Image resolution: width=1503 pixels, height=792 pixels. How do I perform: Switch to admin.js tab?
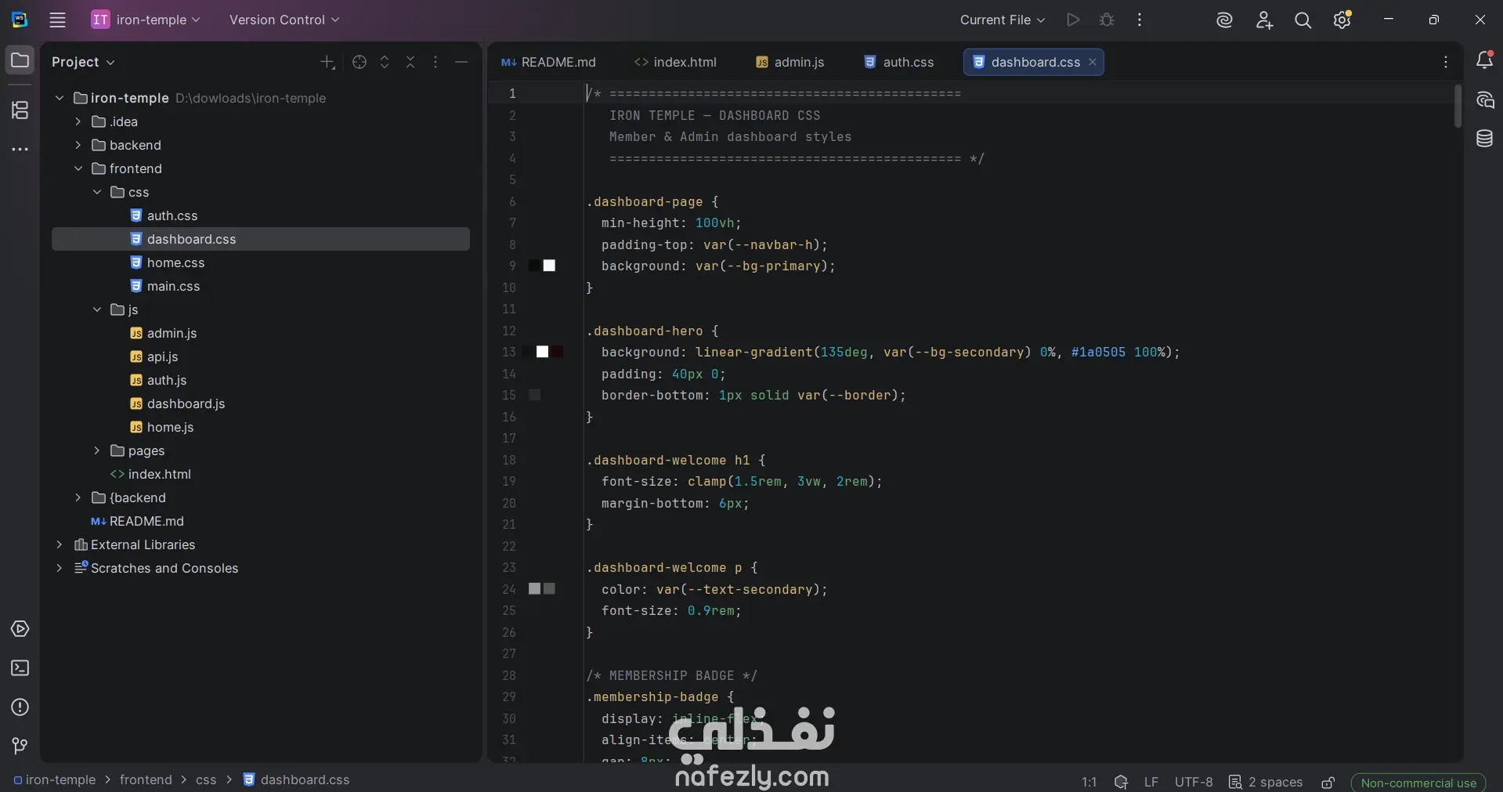point(789,62)
